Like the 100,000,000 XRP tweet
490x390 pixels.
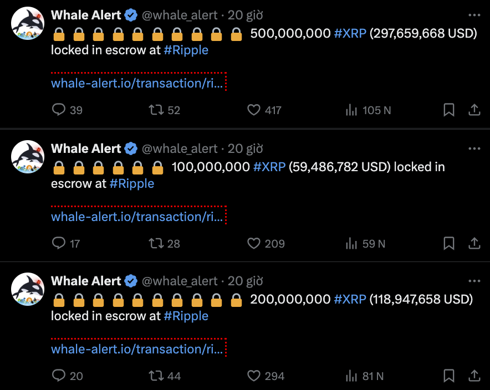(x=254, y=243)
